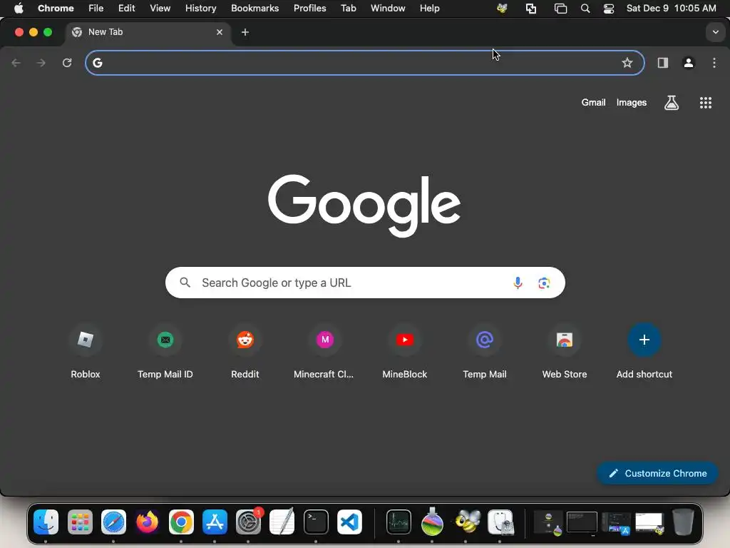Open the tab search dropdown arrow
Viewport: 730px width, 548px height.
[715, 32]
